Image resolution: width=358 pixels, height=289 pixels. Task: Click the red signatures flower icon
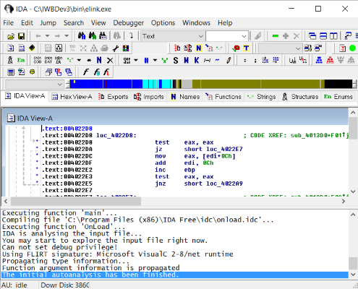pyautogui.click(x=236, y=48)
